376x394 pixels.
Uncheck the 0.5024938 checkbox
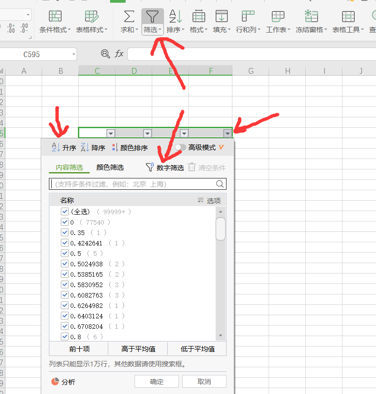(65, 264)
